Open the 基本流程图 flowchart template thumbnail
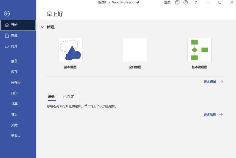236x158 pixels. click(x=199, y=50)
